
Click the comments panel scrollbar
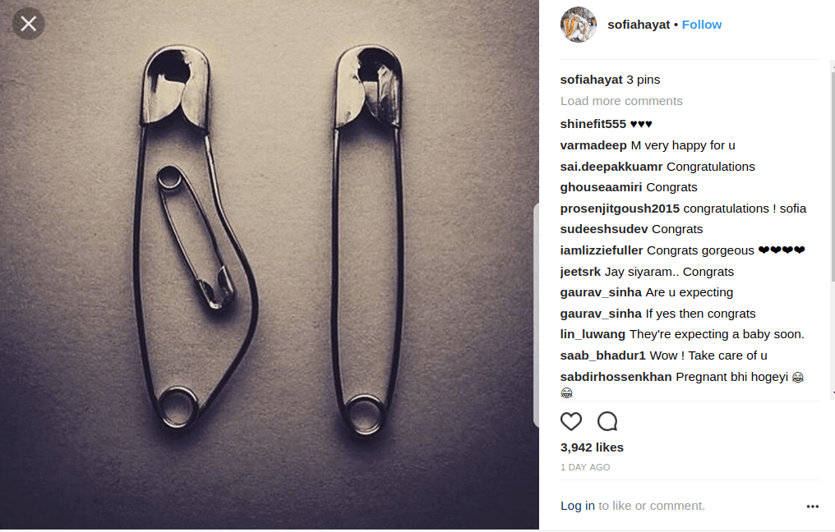point(833,177)
